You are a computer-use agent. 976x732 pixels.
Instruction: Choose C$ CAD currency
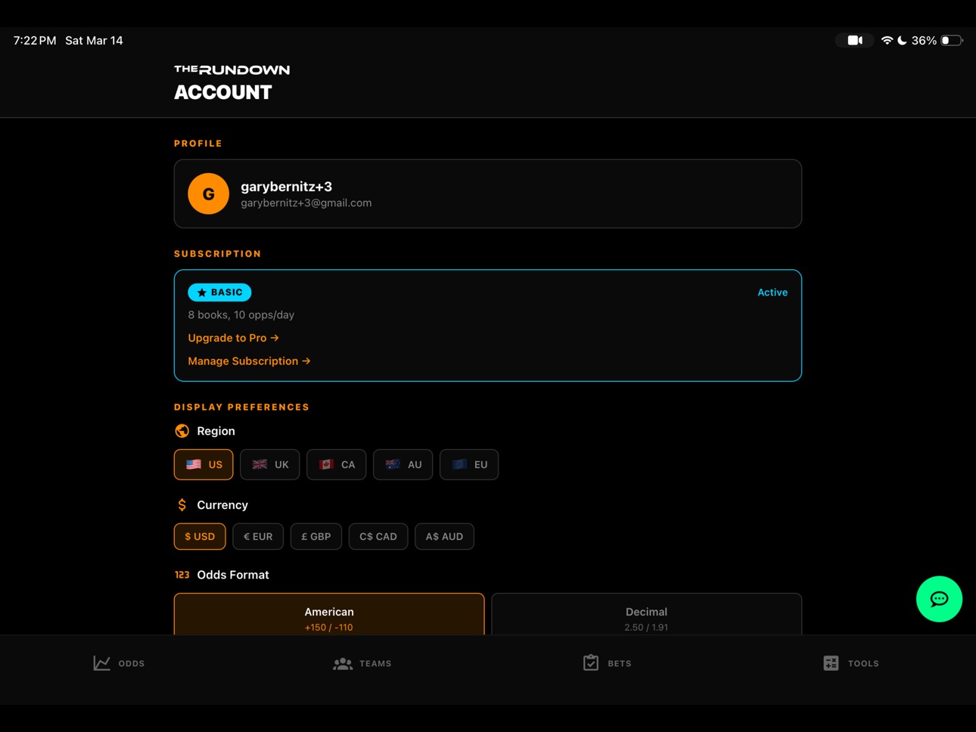point(378,536)
